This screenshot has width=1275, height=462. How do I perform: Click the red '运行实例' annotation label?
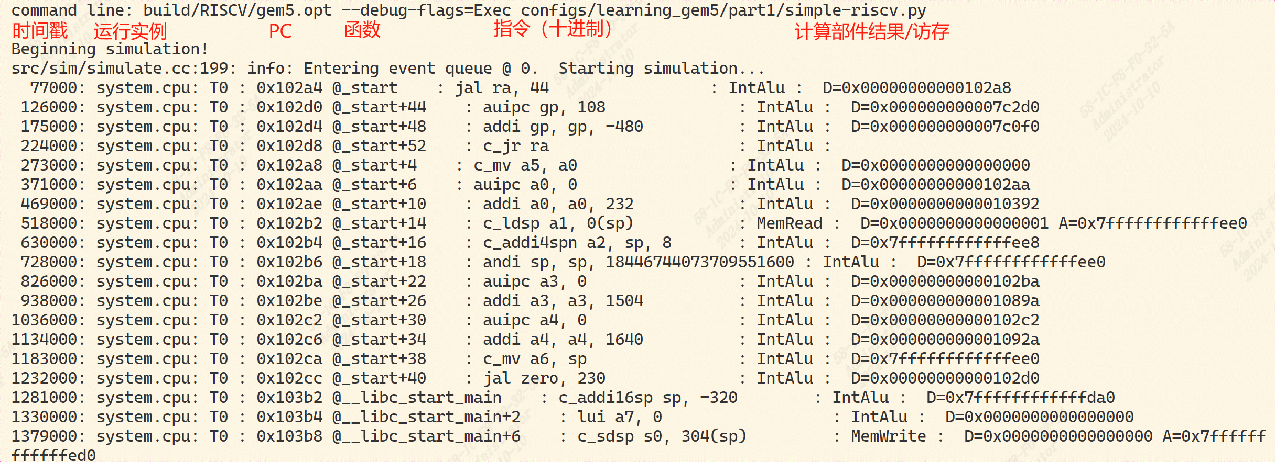click(x=130, y=31)
